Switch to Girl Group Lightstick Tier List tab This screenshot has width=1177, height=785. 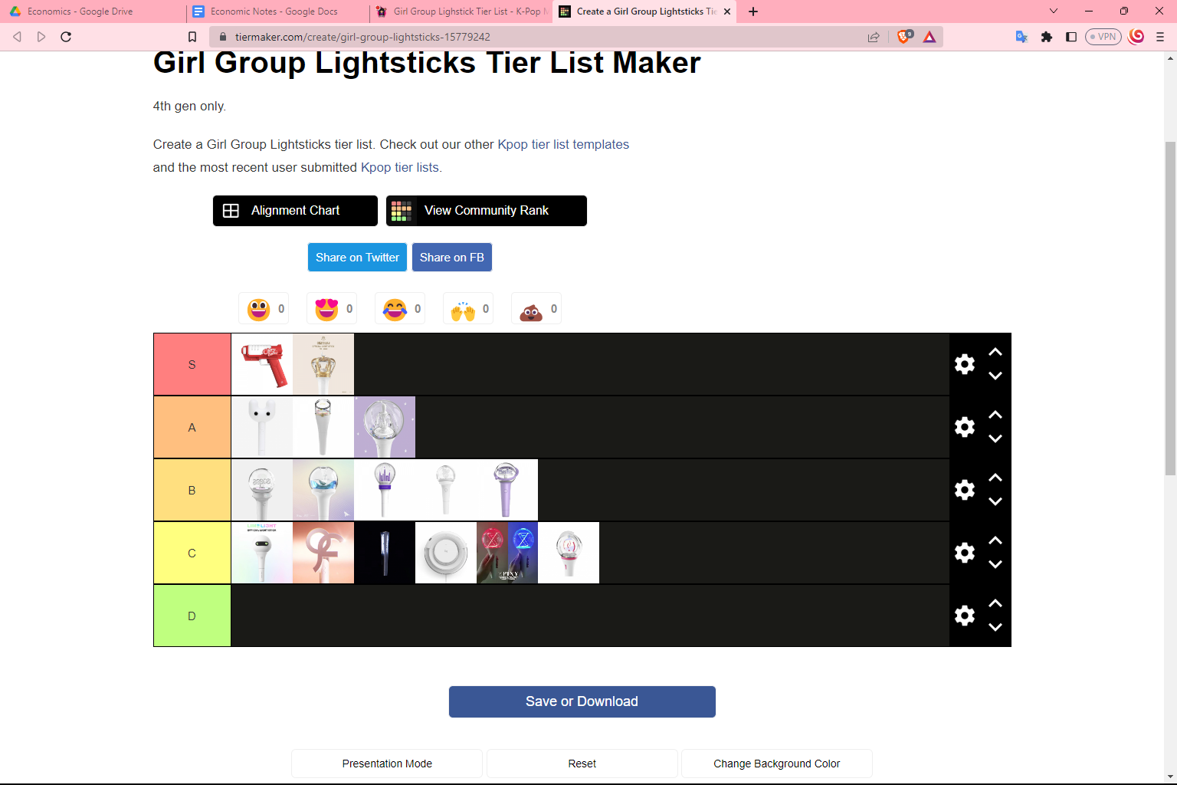(x=461, y=11)
